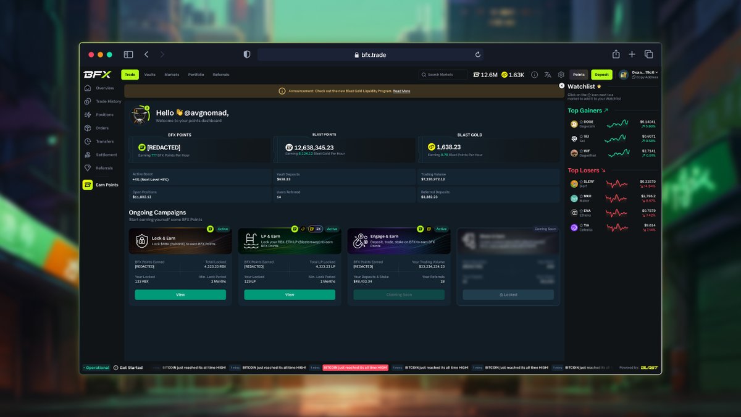Follow the Read More announcement link
The width and height of the screenshot is (741, 417).
tap(401, 91)
